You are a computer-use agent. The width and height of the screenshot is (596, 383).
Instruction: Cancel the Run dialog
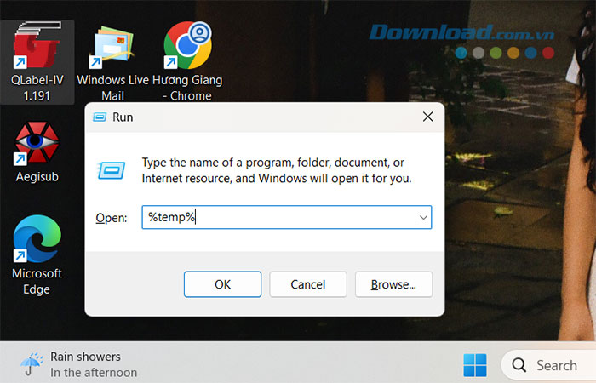pyautogui.click(x=308, y=284)
